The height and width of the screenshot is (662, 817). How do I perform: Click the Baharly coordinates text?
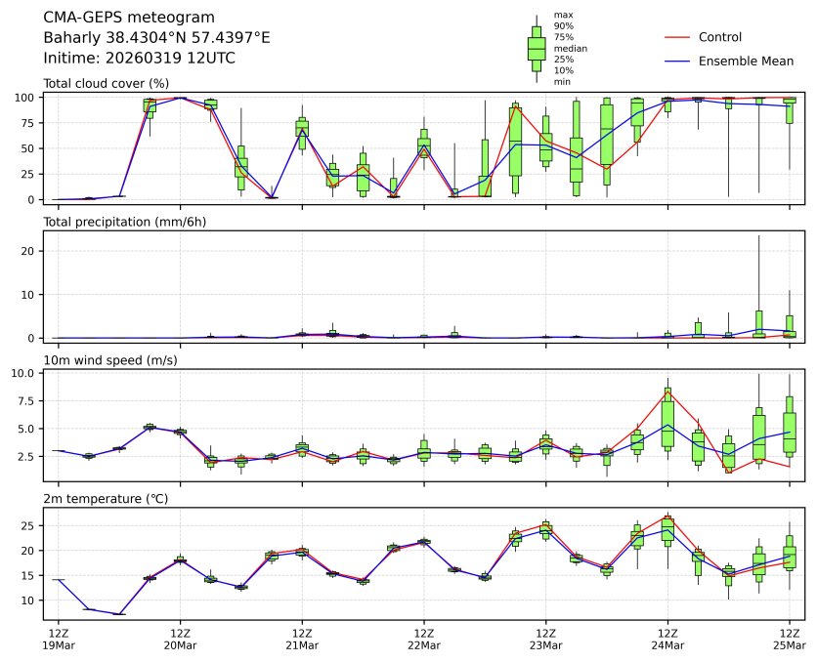tap(156, 38)
